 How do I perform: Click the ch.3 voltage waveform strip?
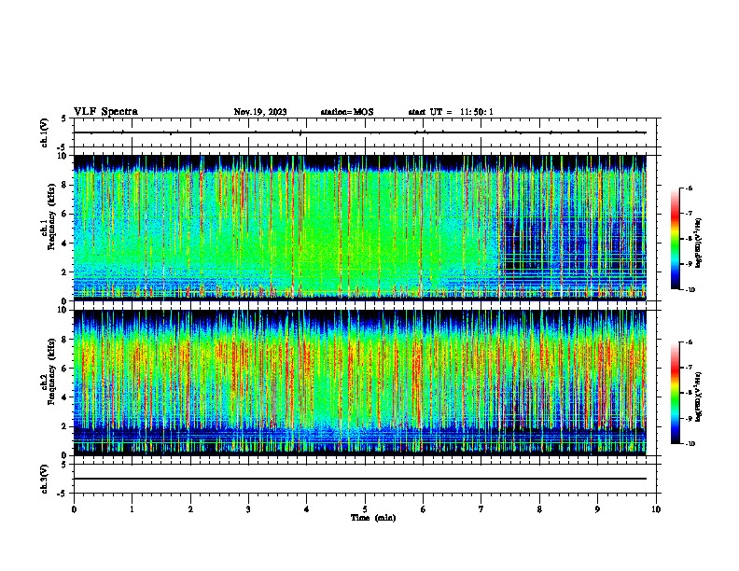[360, 479]
